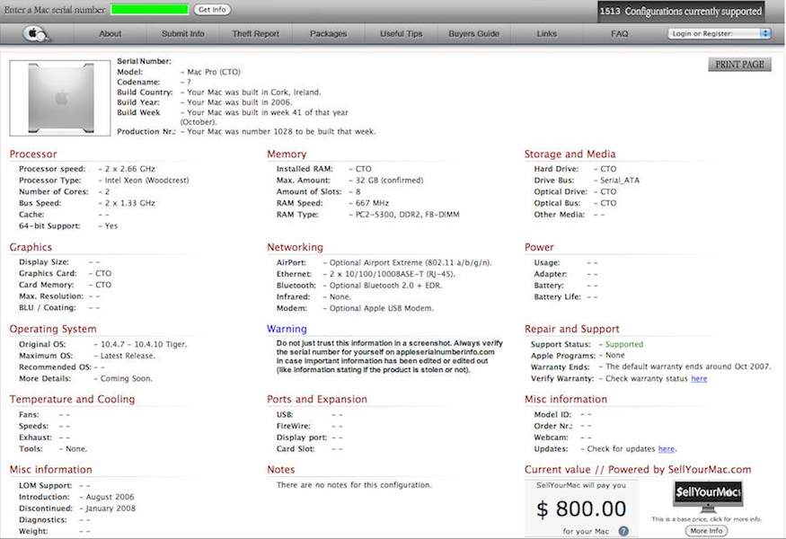Click the 'Temperature and Cooling' heading
Image resolution: width=786 pixels, height=539 pixels.
click(x=72, y=399)
